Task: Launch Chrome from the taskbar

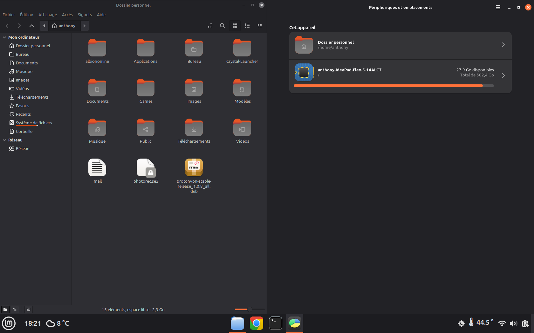Action: (x=256, y=323)
